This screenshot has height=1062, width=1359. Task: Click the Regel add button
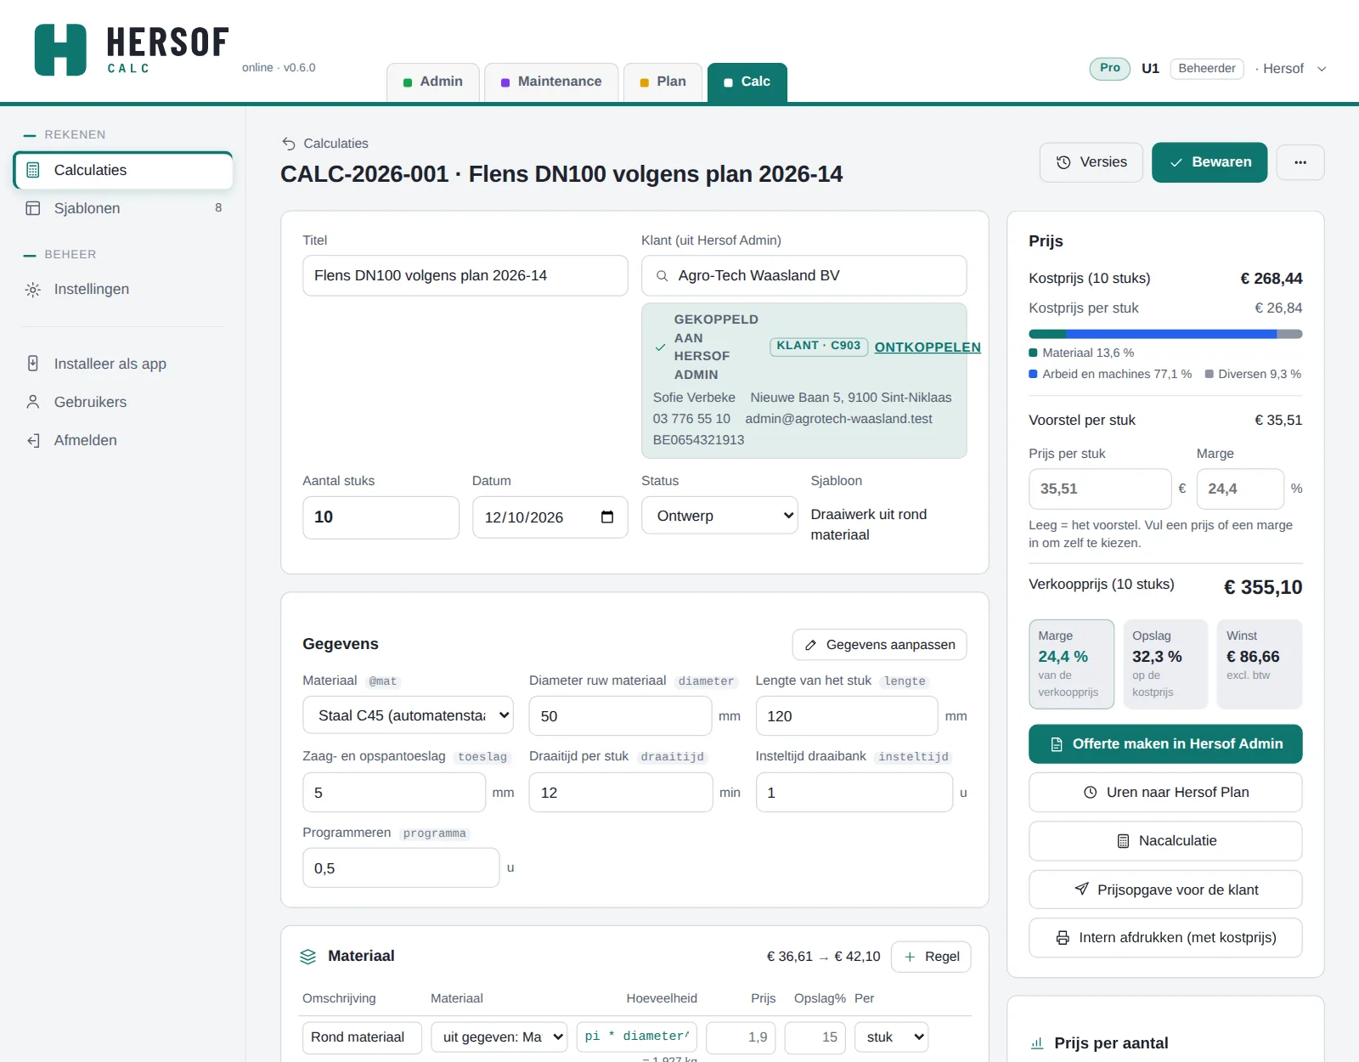(931, 957)
